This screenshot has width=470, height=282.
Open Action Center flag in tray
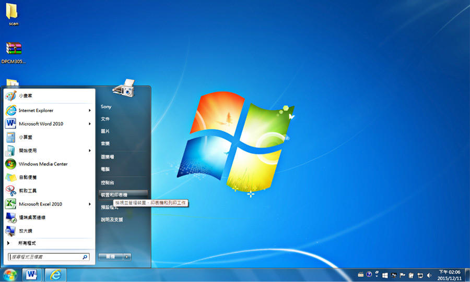(402, 275)
